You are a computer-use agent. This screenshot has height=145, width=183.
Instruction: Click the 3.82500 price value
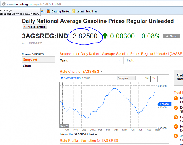coord(85,36)
